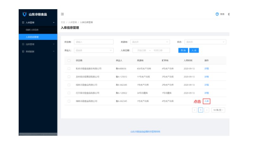Viewport: 256px width, 144px height.
Task: Open 创建入库信息 in the sidebar
Action: 32,30
